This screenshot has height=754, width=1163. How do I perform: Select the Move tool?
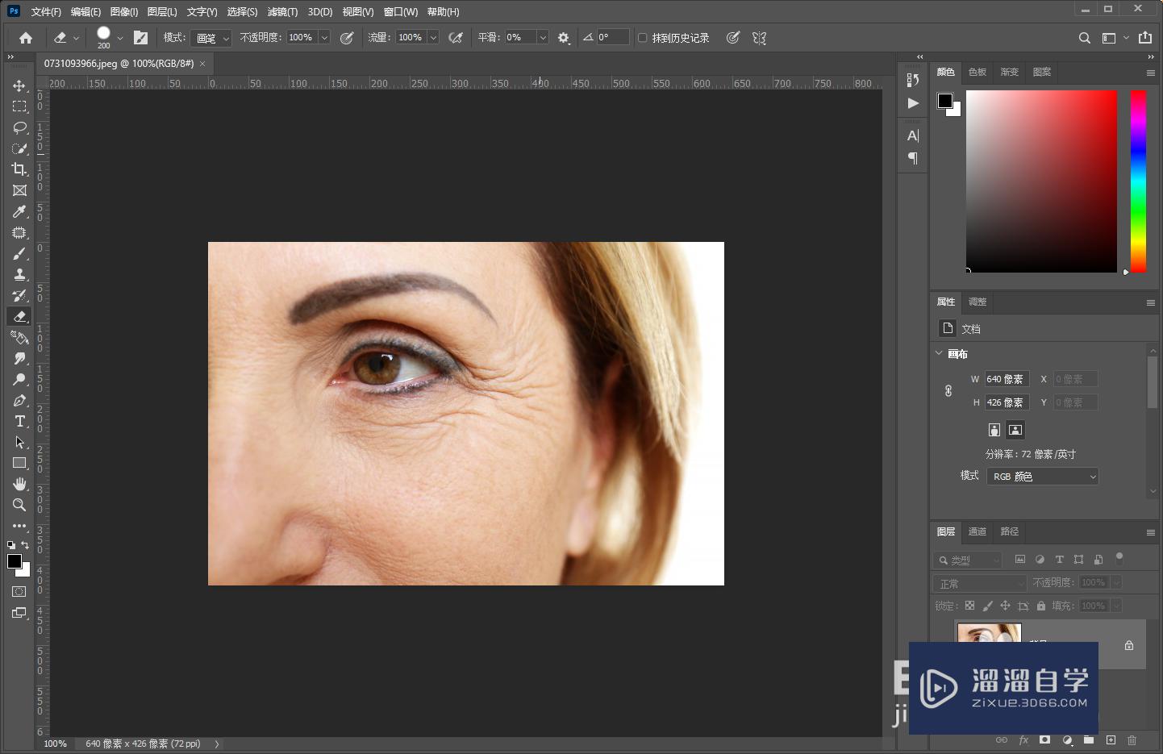click(x=19, y=85)
